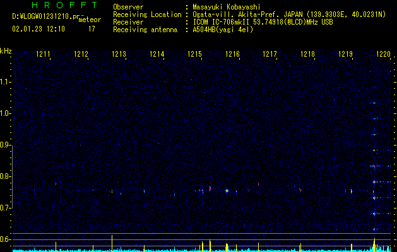Click the 1214 time axis label

point(157,54)
